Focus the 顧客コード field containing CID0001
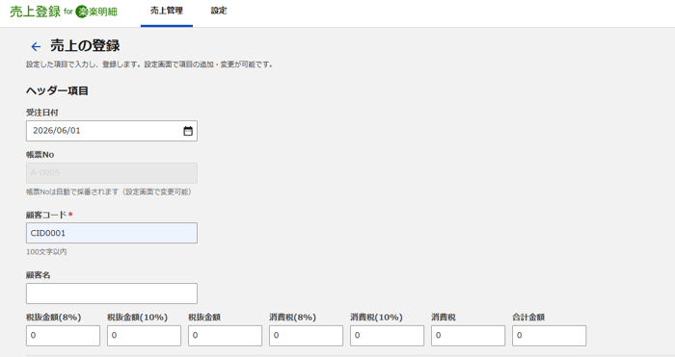This screenshot has width=675, height=357. [112, 233]
